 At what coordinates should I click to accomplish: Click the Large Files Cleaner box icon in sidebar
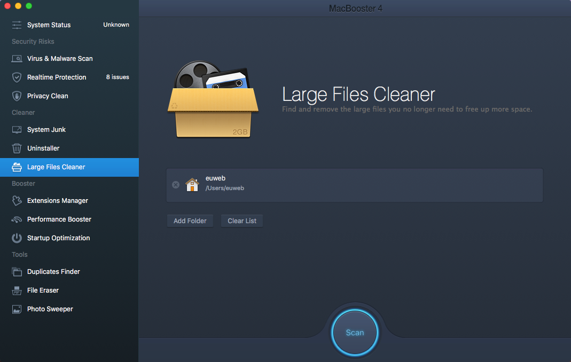(x=17, y=167)
